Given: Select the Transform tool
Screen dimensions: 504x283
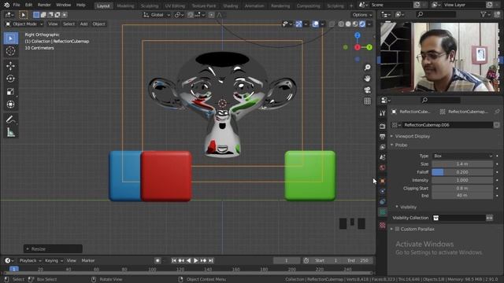Looking at the screenshot, I should [10, 105].
